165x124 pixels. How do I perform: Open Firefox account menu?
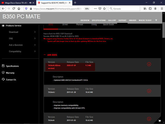155,9
